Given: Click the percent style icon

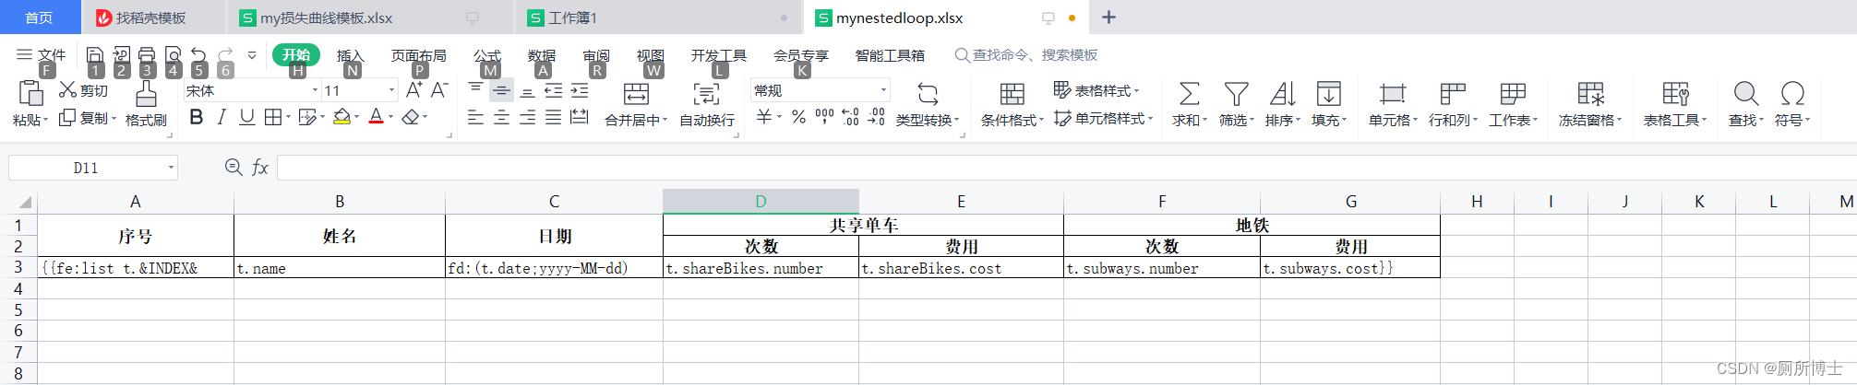Looking at the screenshot, I should 798,117.
